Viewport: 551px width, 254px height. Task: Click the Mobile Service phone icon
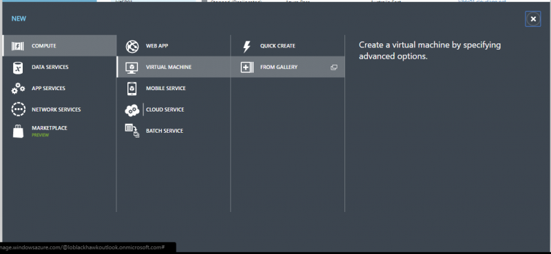(132, 89)
